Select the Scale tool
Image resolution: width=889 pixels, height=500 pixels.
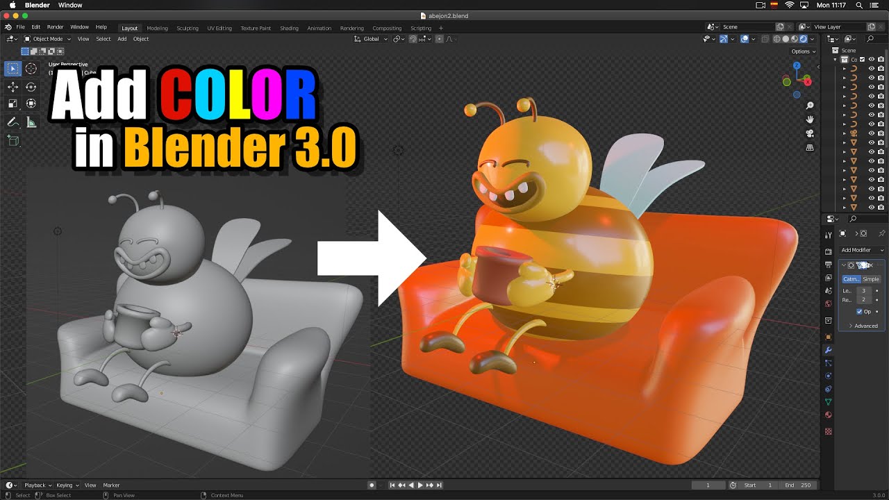point(13,103)
